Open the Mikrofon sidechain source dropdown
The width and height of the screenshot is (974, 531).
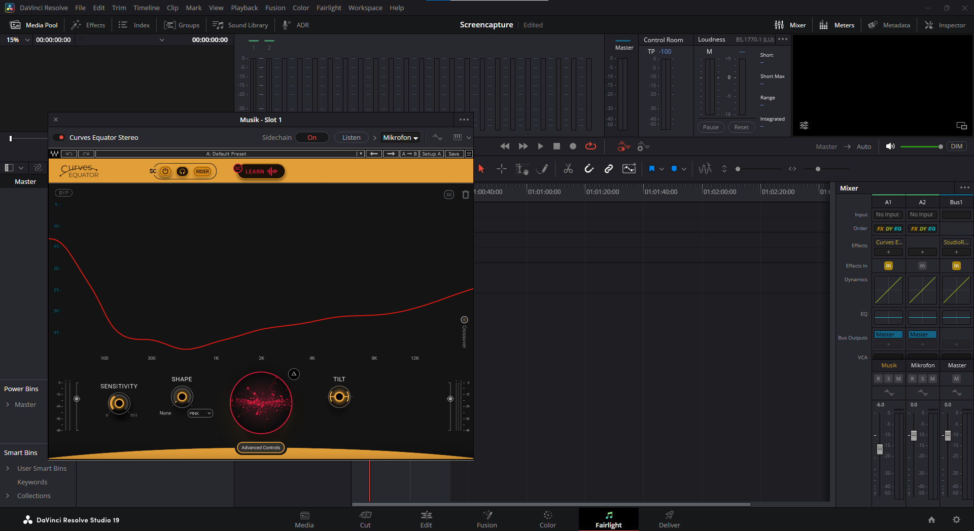click(400, 137)
